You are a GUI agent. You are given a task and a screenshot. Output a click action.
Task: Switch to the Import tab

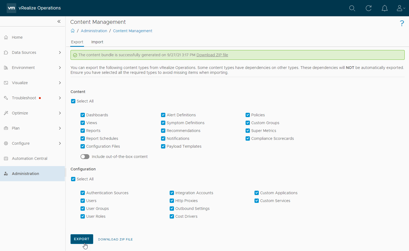[x=97, y=42]
